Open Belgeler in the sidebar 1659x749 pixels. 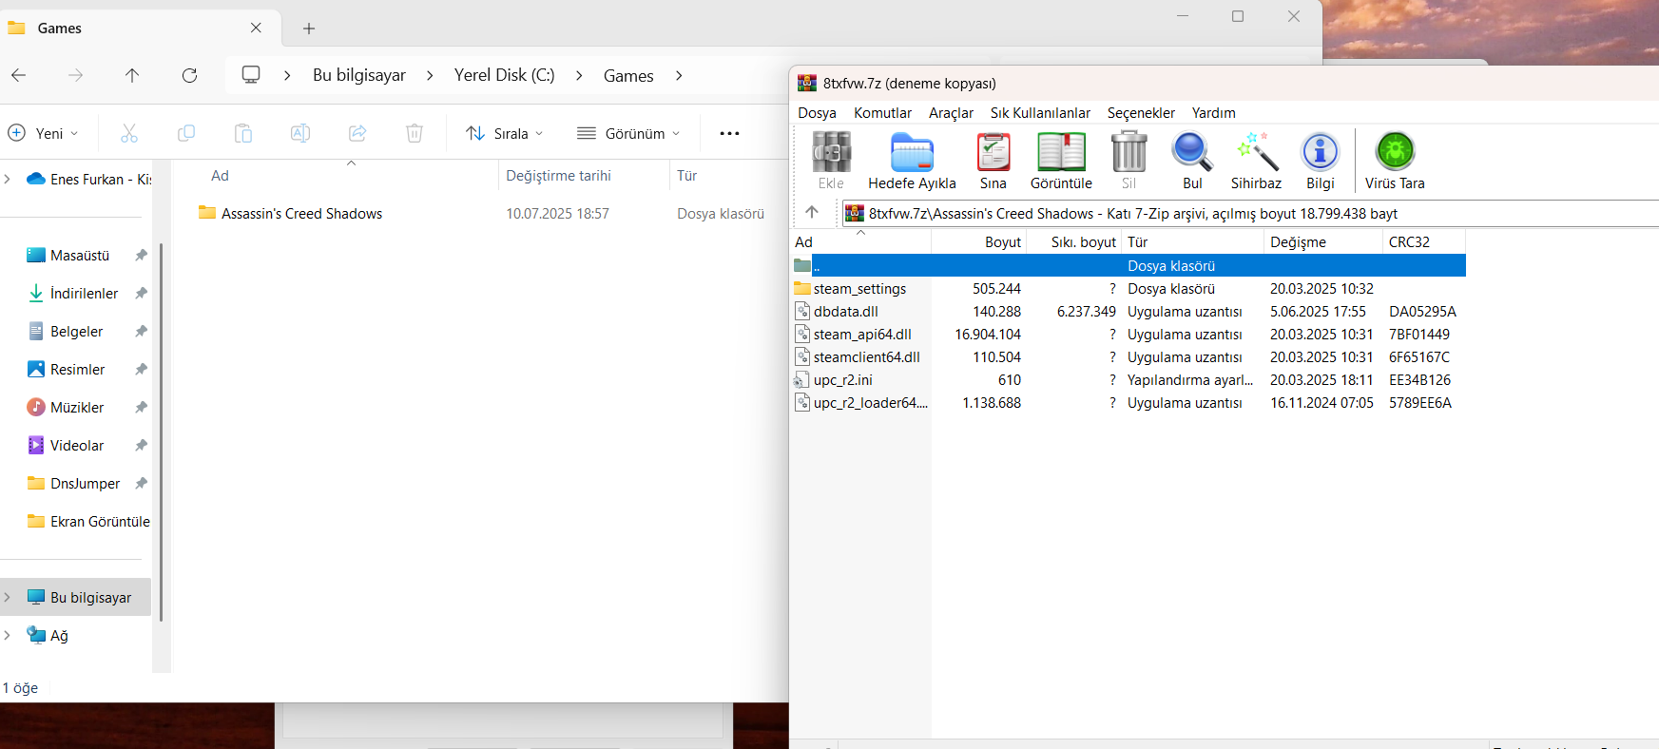[x=76, y=331]
